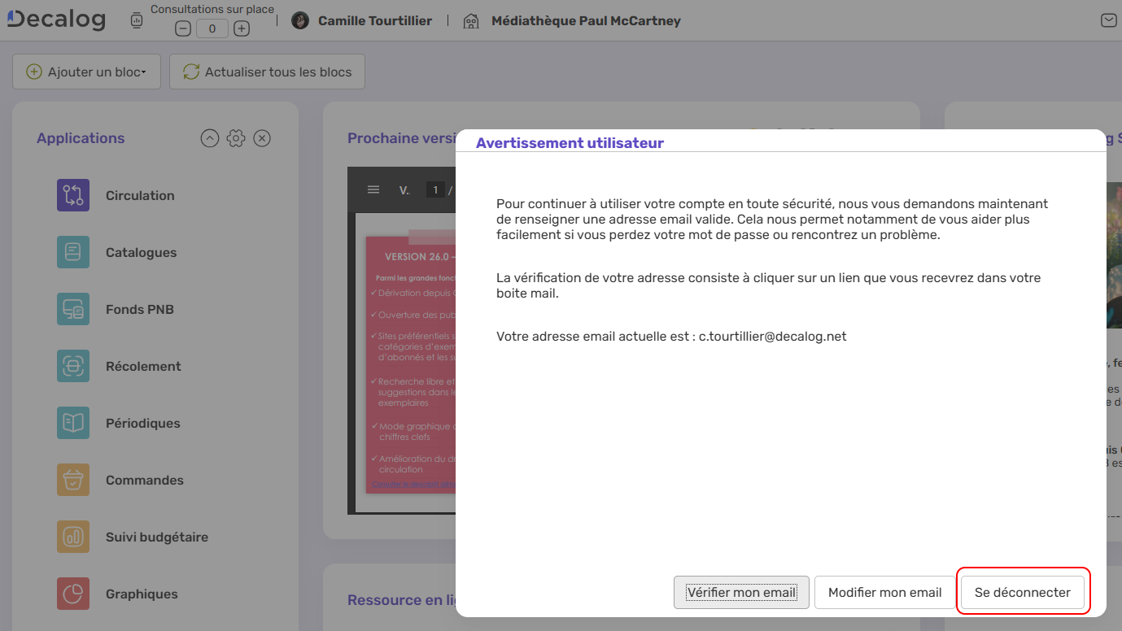Click the Graphiques label
This screenshot has width=1122, height=631.
(142, 594)
